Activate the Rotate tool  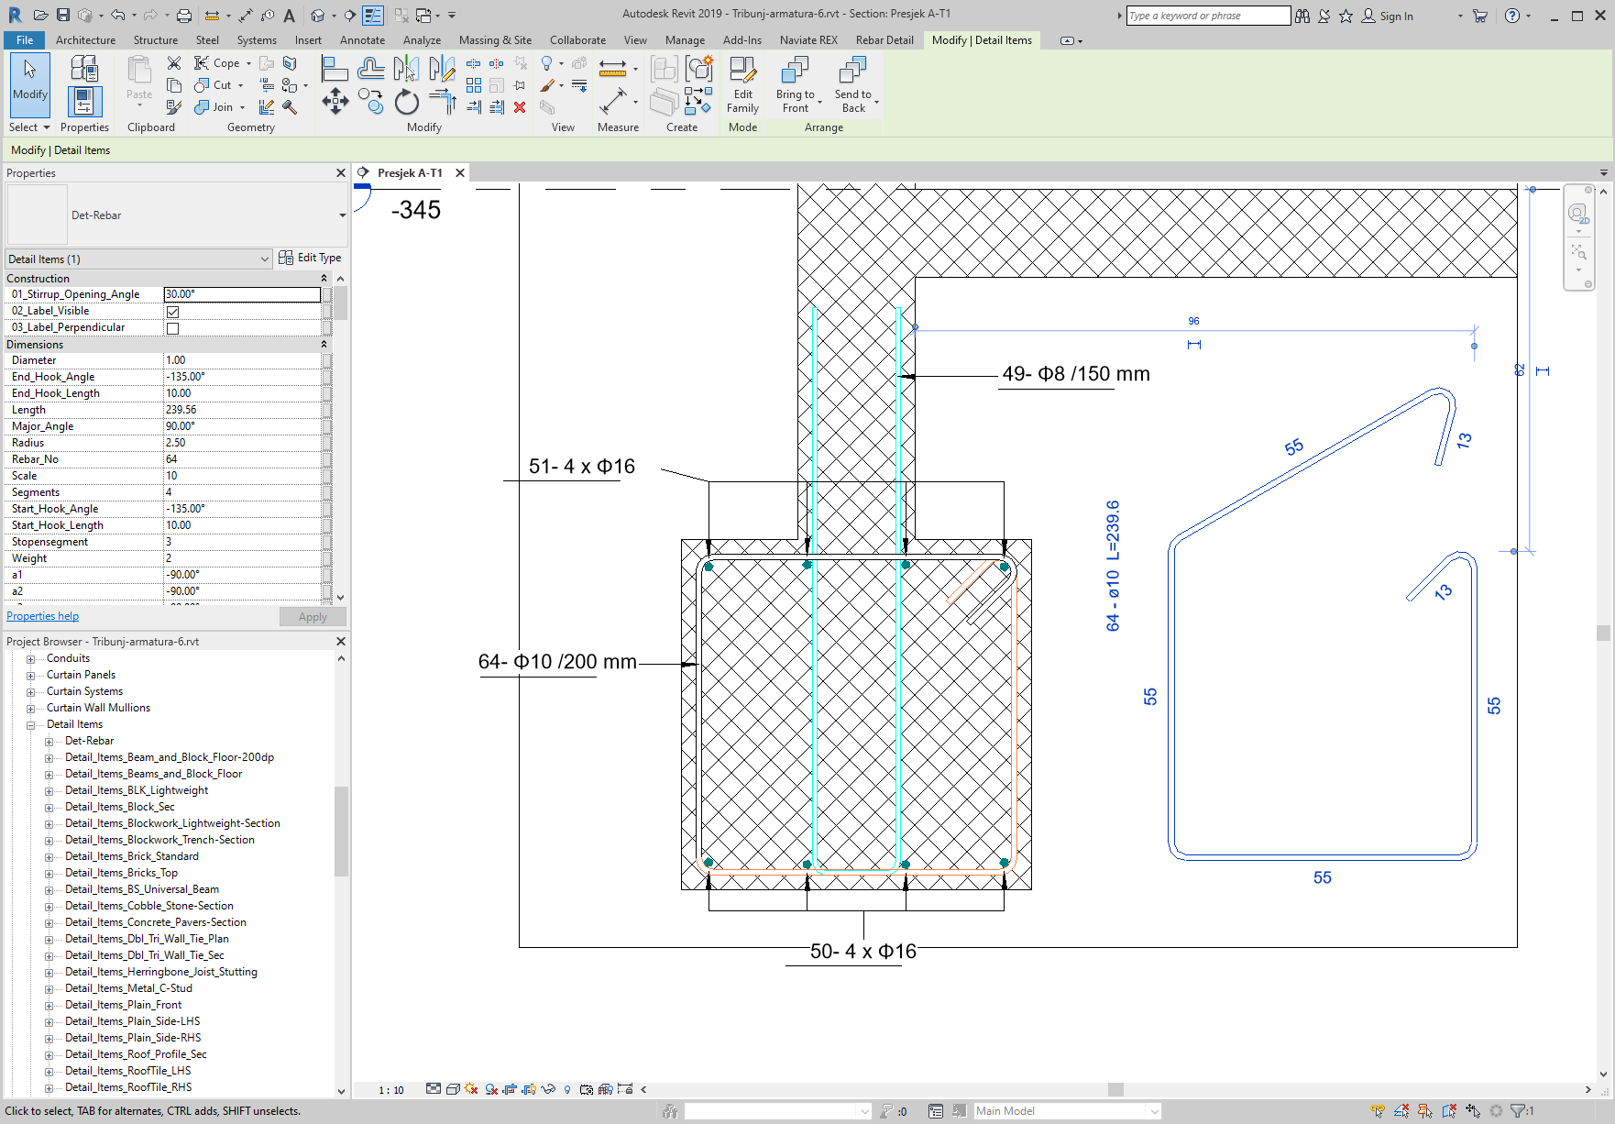pyautogui.click(x=407, y=104)
